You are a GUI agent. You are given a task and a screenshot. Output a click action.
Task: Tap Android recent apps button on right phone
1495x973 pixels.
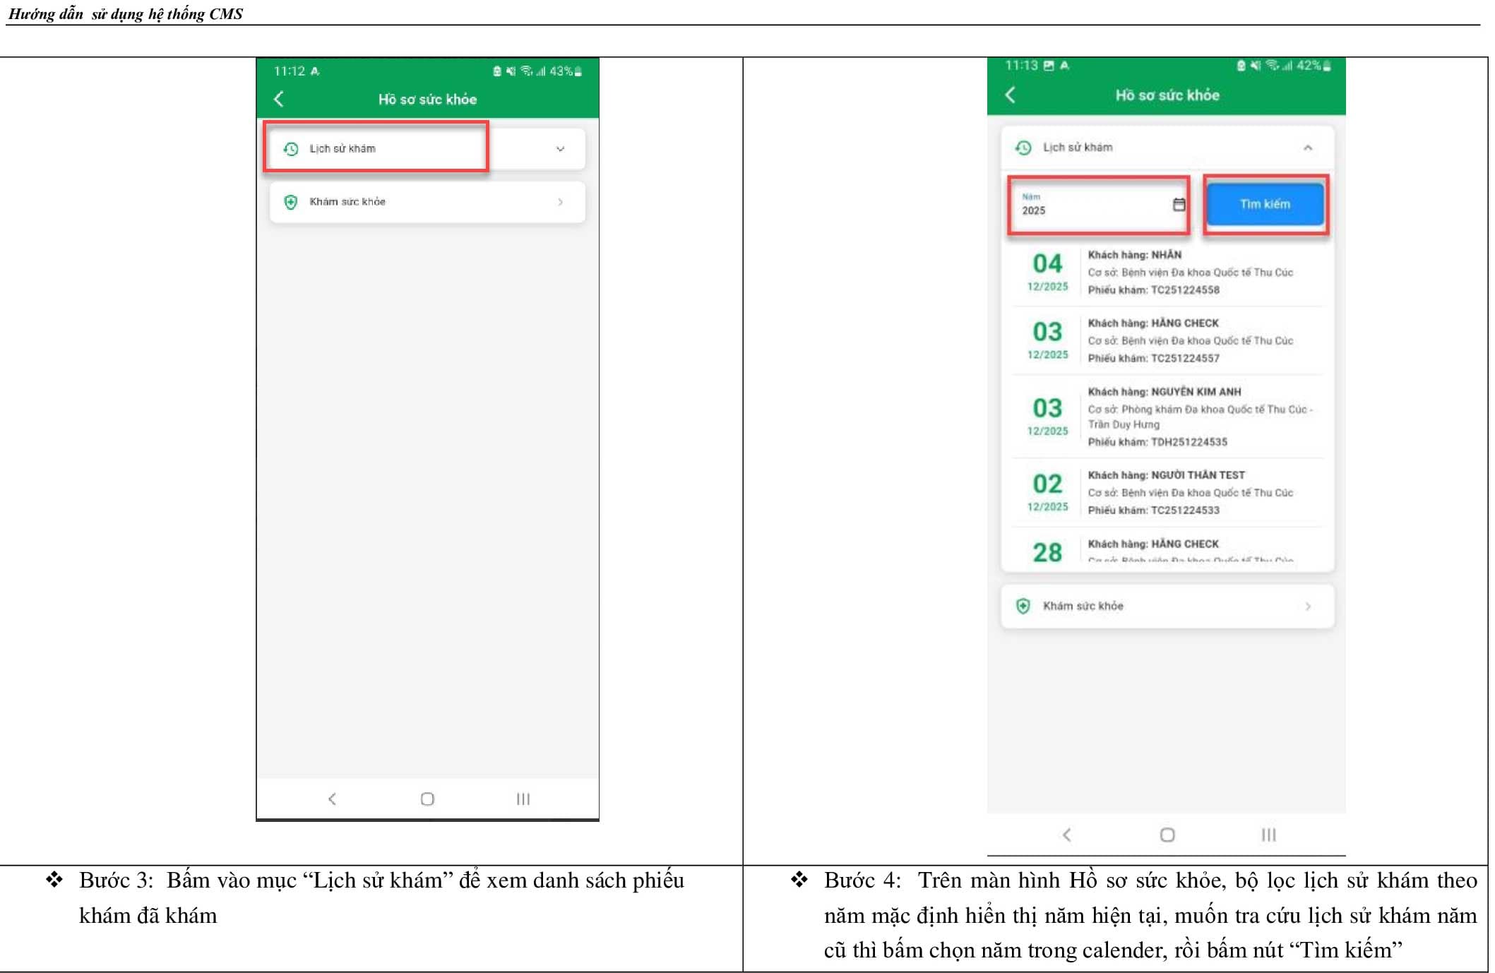1268,835
